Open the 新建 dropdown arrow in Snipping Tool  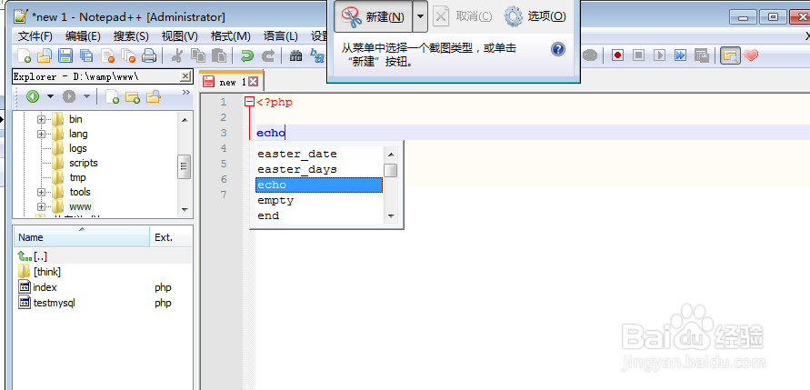[x=420, y=16]
